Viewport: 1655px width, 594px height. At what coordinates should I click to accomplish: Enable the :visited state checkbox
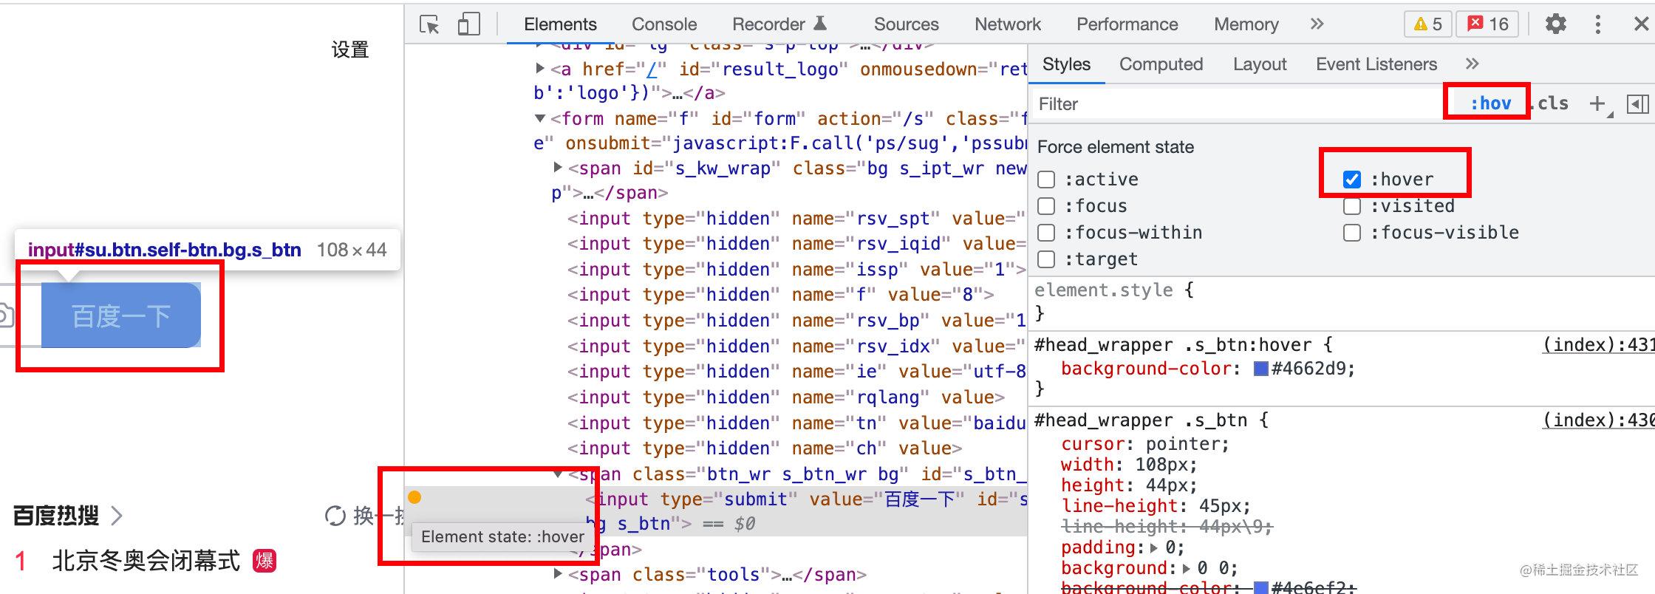click(1352, 206)
